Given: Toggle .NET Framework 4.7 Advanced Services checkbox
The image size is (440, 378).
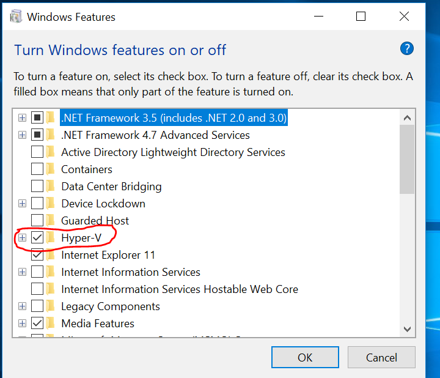Looking at the screenshot, I should point(37,135).
